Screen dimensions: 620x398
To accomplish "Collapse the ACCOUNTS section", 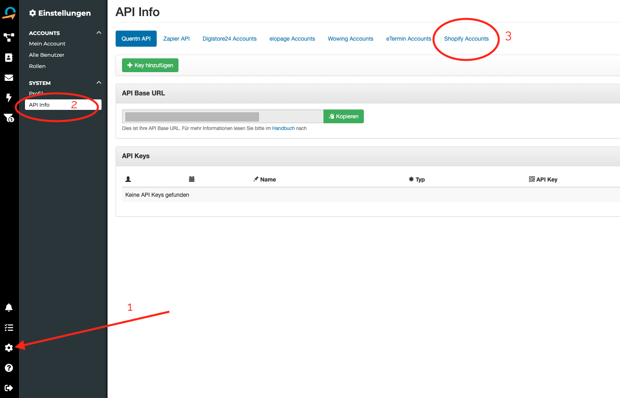I will 99,33.
